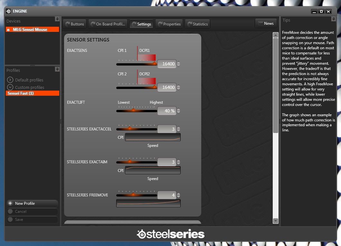Click the Save button

[33, 220]
